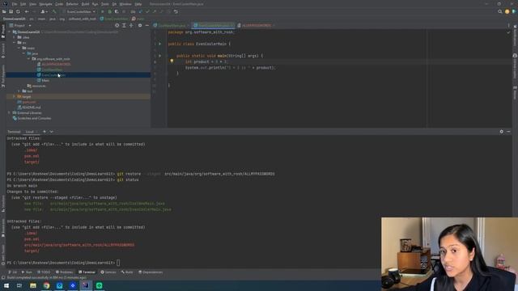This screenshot has width=518, height=291.
Task: Collapse the src folder
Action: 15,43
